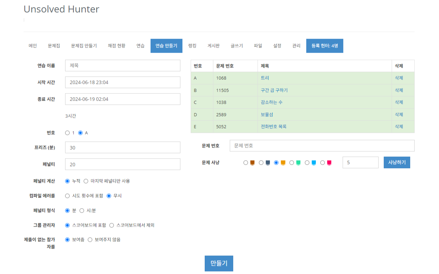Click the Unsolved Hunter title
439x274 pixels.
tap(61, 9)
